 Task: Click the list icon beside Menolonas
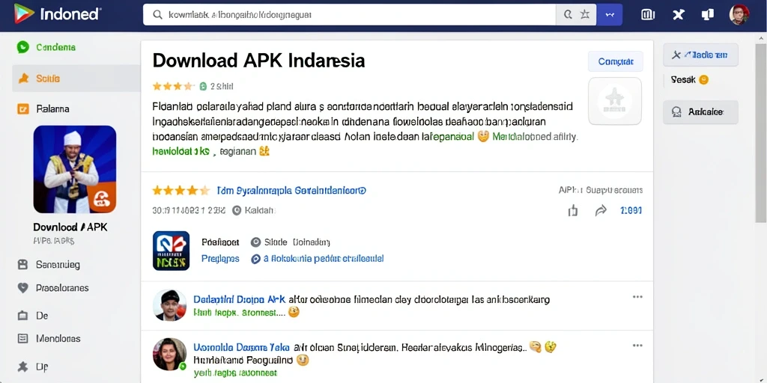[23, 339]
